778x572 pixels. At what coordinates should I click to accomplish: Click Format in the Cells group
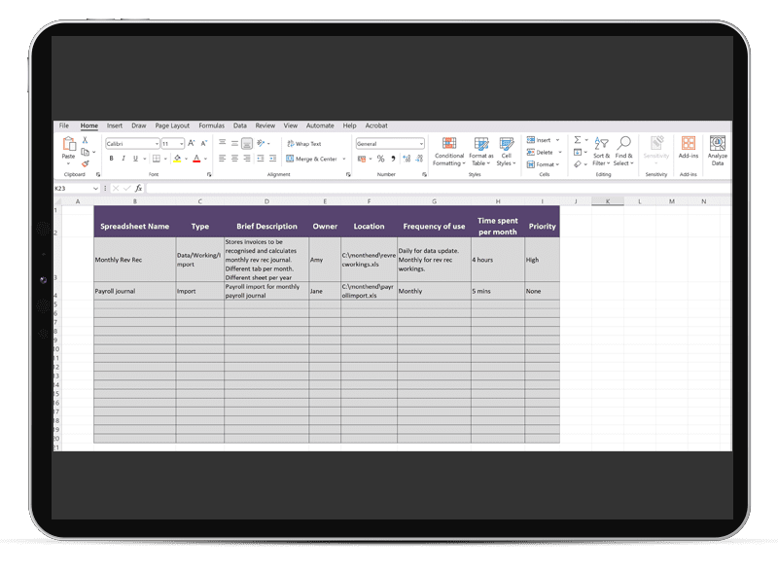[x=543, y=164]
